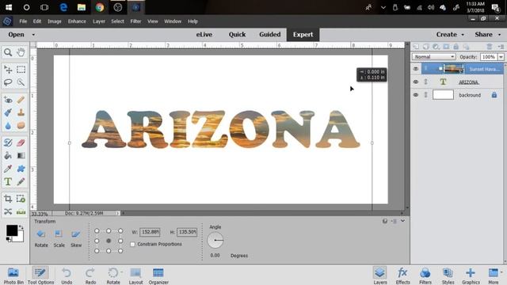Select the Red Eye Removal tool
The width and height of the screenshot is (507, 285).
(8, 100)
